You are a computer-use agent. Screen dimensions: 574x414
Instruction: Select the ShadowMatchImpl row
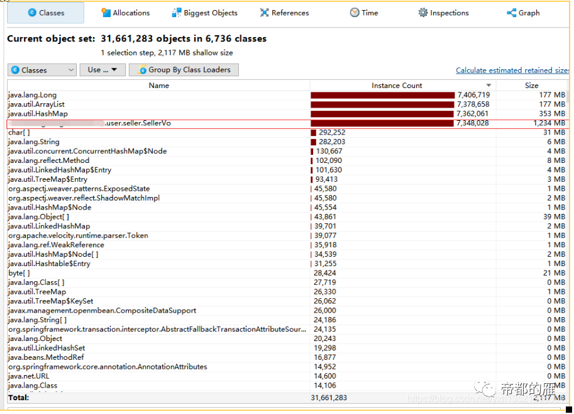(287, 198)
